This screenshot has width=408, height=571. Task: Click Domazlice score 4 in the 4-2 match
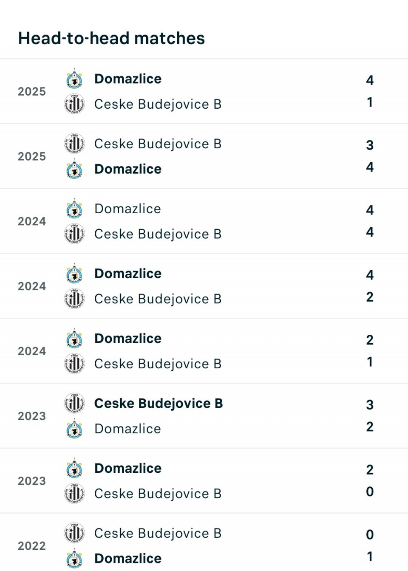370,275
